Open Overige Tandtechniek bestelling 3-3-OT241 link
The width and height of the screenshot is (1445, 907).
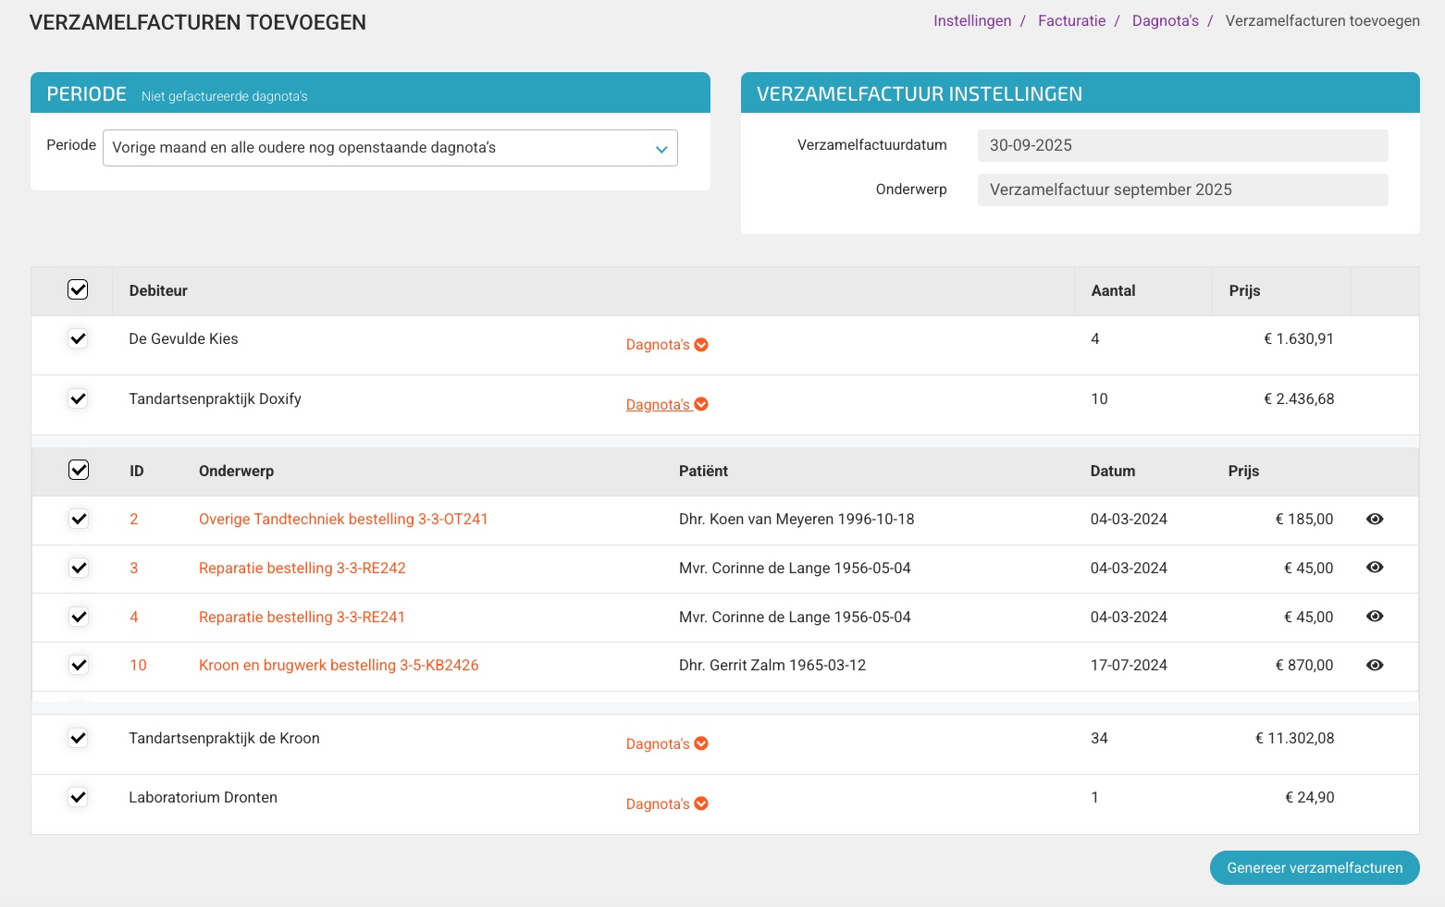click(x=343, y=520)
